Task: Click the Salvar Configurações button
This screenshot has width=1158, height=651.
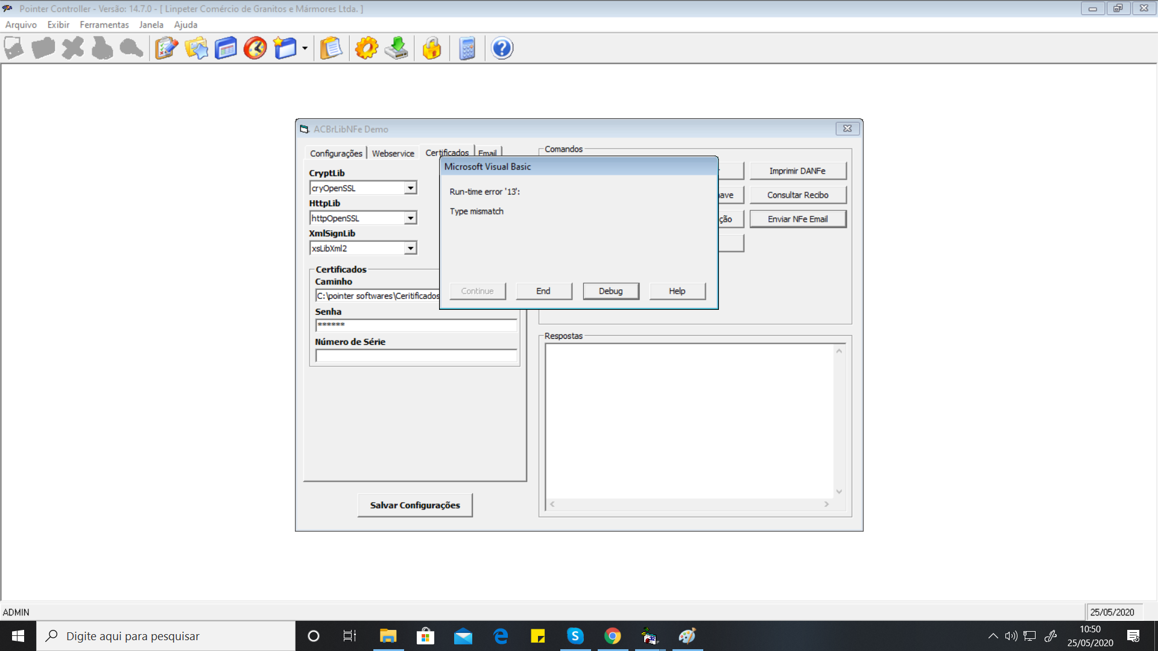Action: 415,505
